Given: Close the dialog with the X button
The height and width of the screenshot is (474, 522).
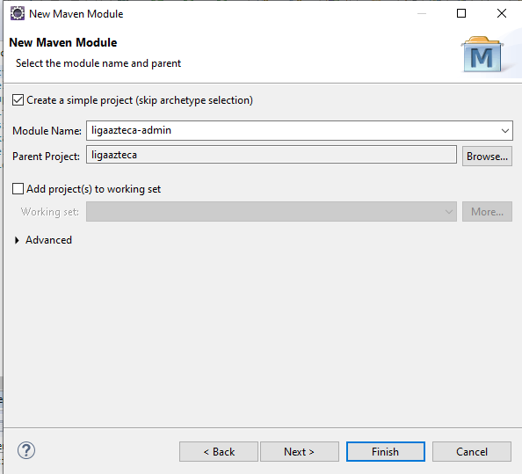Looking at the screenshot, I should click(502, 13).
